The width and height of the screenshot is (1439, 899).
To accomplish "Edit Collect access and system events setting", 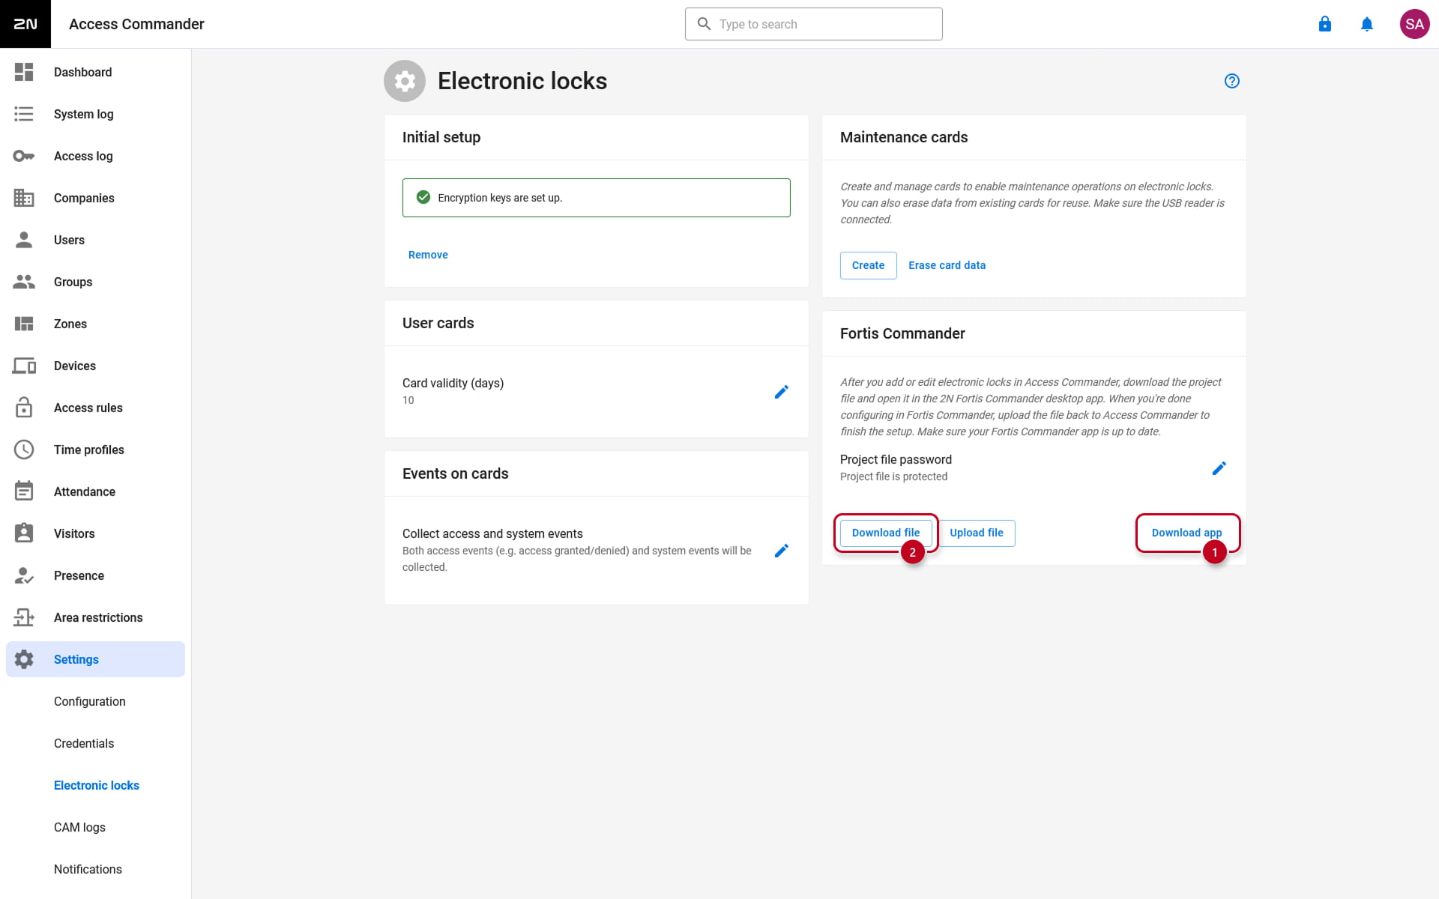I will click(x=781, y=551).
